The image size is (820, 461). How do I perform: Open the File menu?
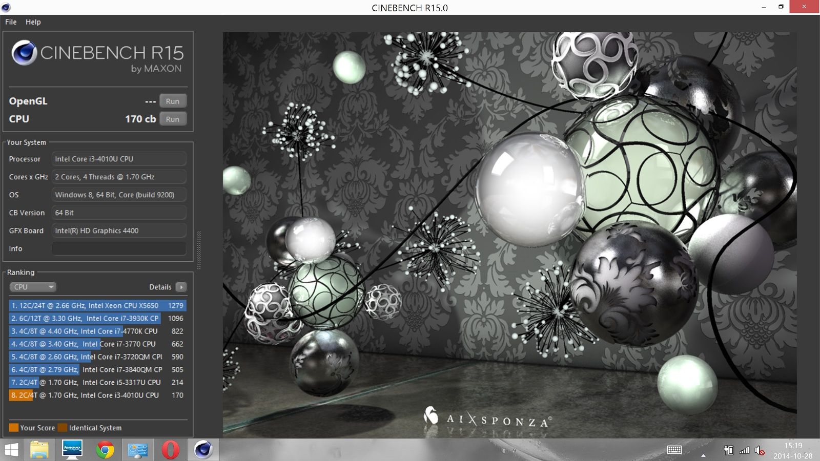11,22
